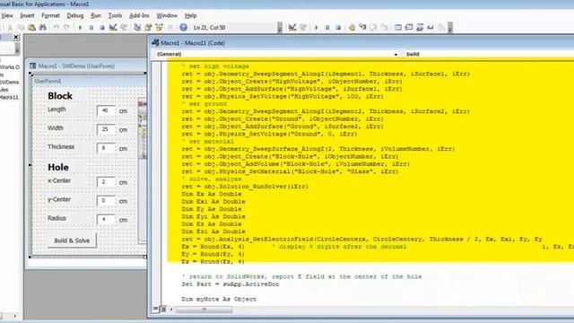Open the Run menu
The height and width of the screenshot is (323, 574).
96,16
